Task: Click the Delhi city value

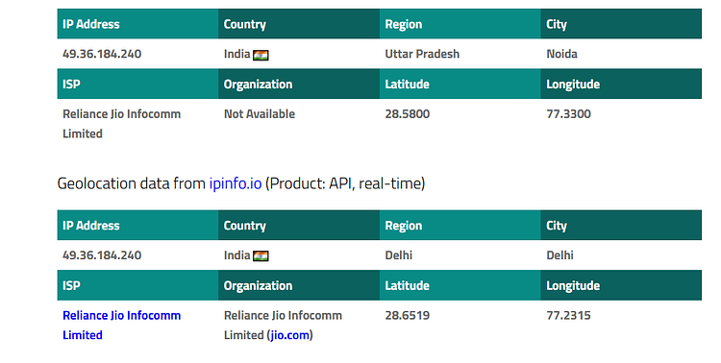Action: tap(559, 255)
